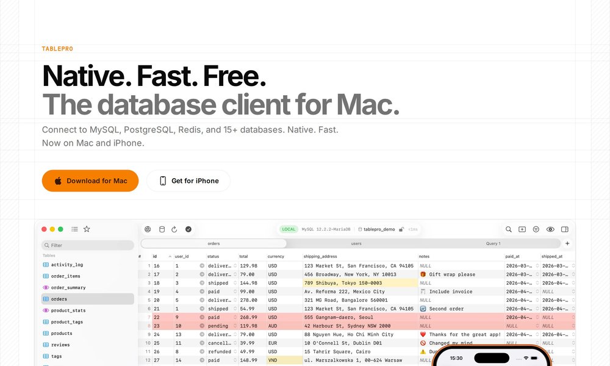
Task: Click the filter circle icon in top-right toolbar
Action: click(x=536, y=229)
